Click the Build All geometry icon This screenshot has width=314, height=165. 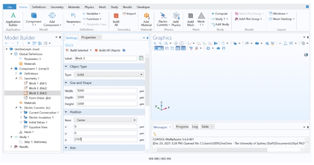click(x=116, y=20)
